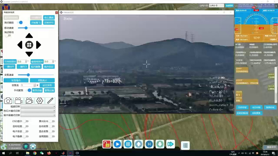The width and height of the screenshot is (278, 156).
Task: Close the pod video control panel
Action: (x=57, y=12)
